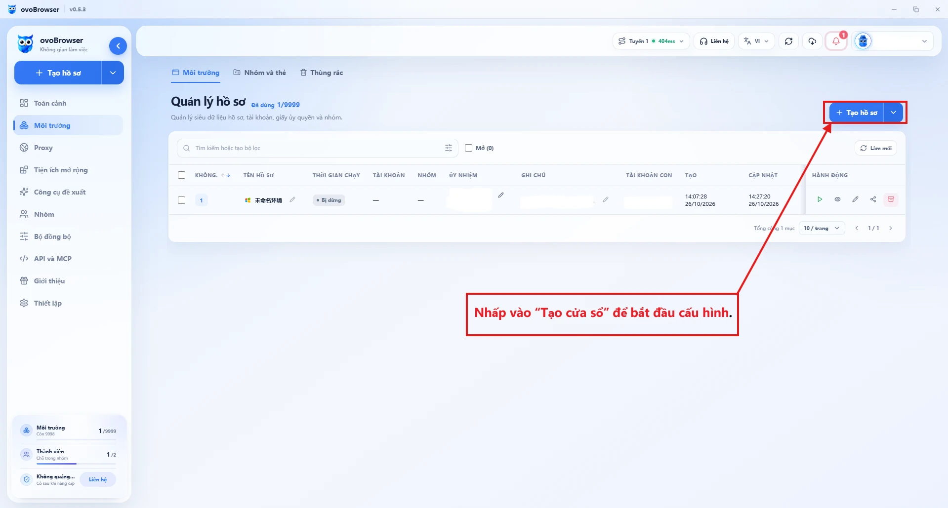Click the sidebar Tạo hồ sơ button
This screenshot has height=508, width=948.
coord(58,73)
